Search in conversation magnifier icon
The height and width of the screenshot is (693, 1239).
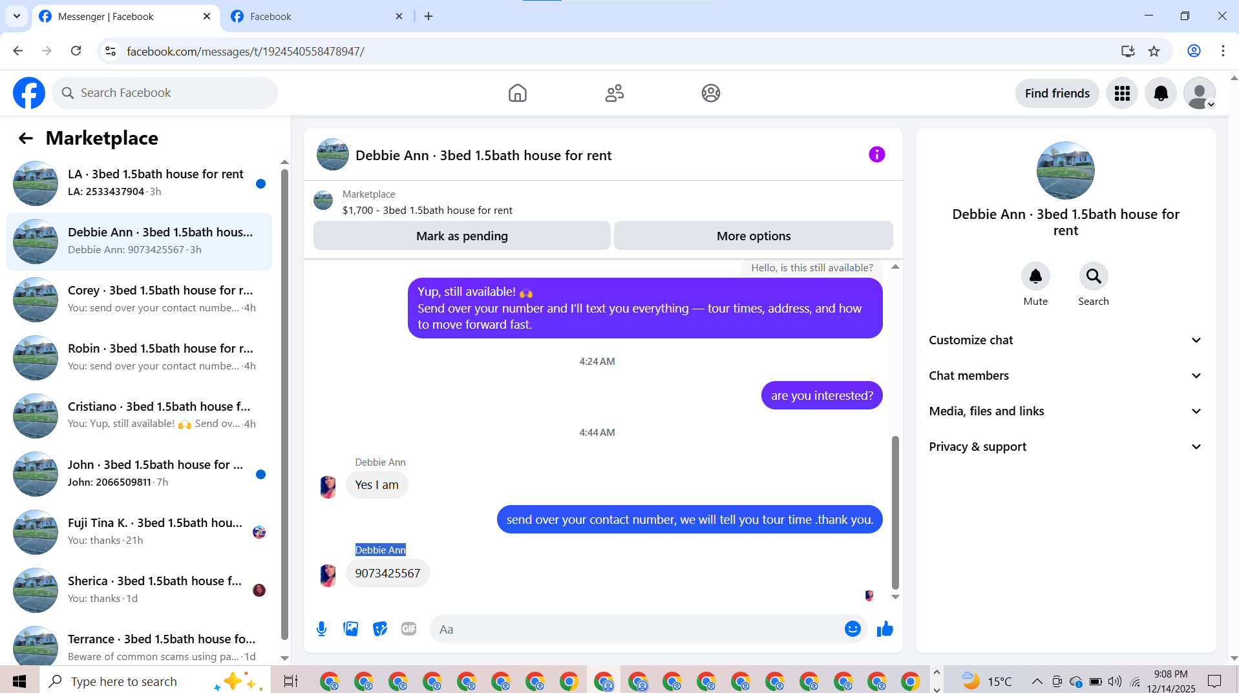[x=1094, y=276]
